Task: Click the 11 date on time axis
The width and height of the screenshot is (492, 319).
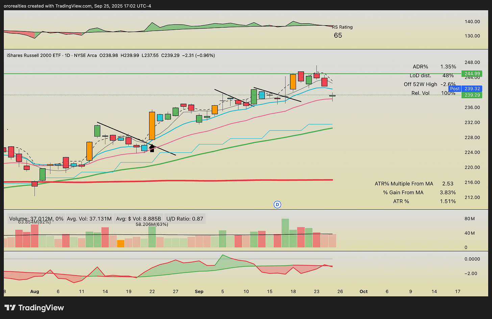Action: [82, 291]
